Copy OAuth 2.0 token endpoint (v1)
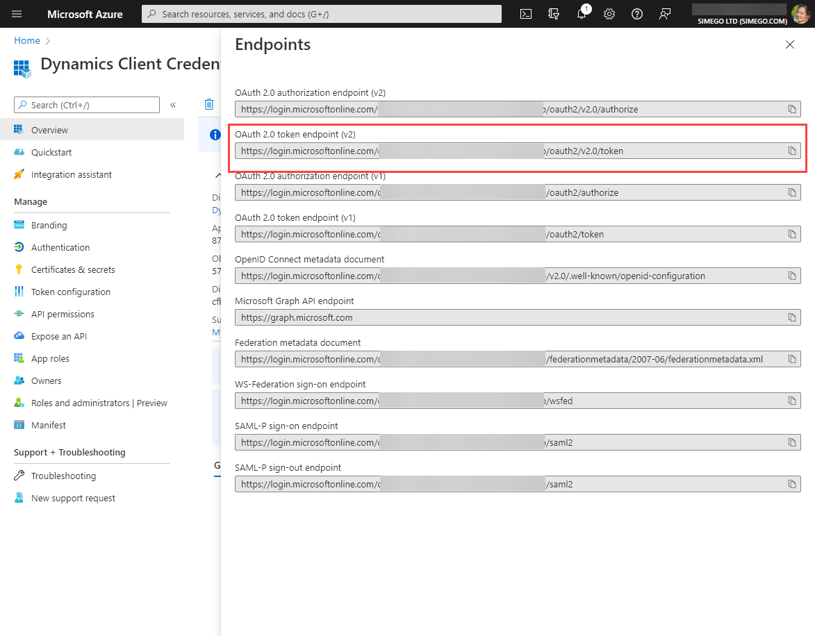 (x=791, y=234)
